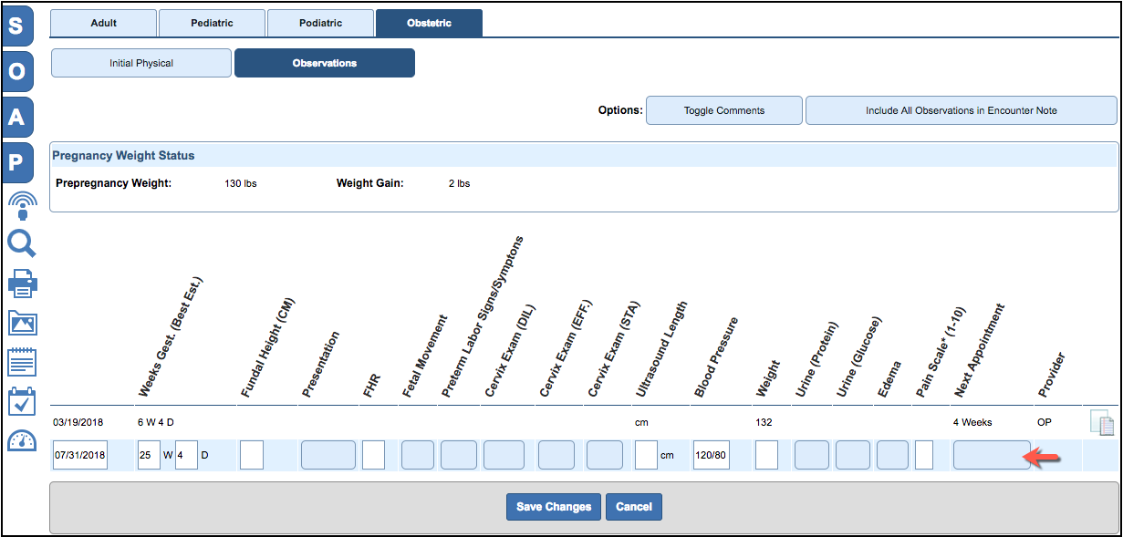The height and width of the screenshot is (537, 1123).
Task: Open the Objective 'O' sidebar section
Action: (x=18, y=71)
